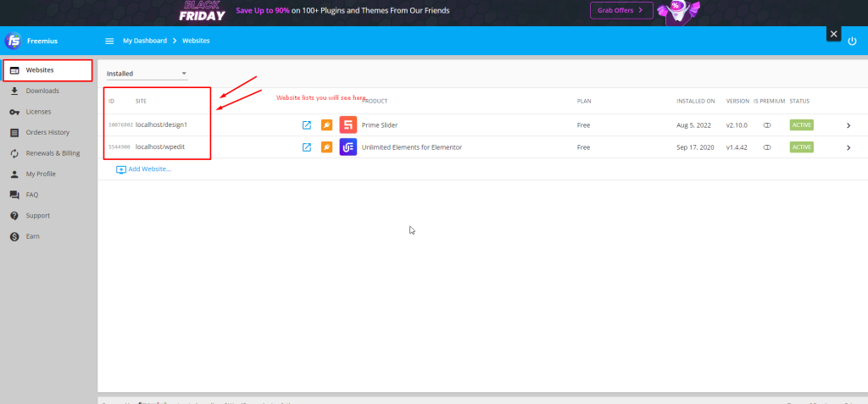Click the power logout icon

[x=853, y=42]
